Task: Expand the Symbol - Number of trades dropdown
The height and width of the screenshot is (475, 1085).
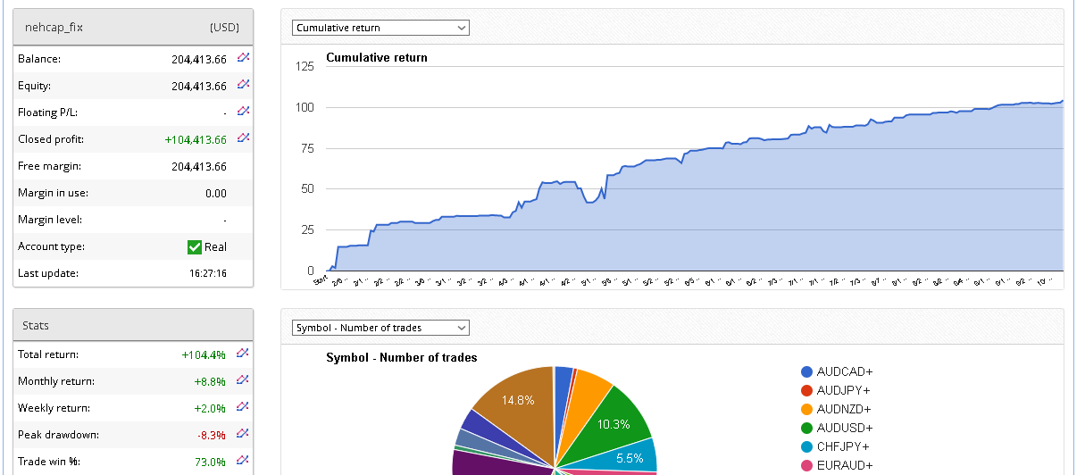Action: (380, 328)
